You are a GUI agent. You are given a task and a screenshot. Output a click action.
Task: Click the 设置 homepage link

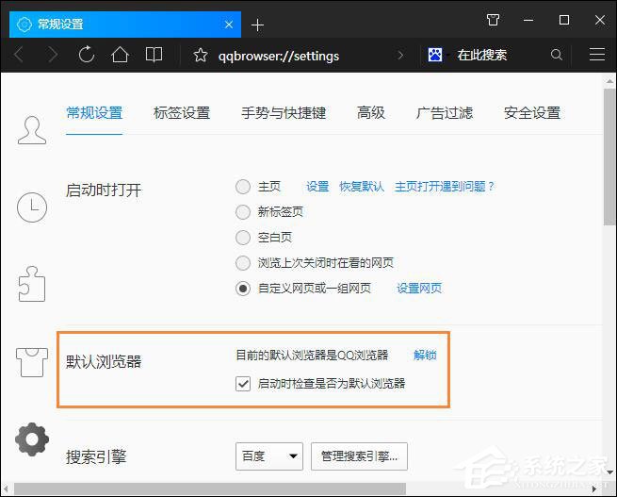click(x=317, y=187)
